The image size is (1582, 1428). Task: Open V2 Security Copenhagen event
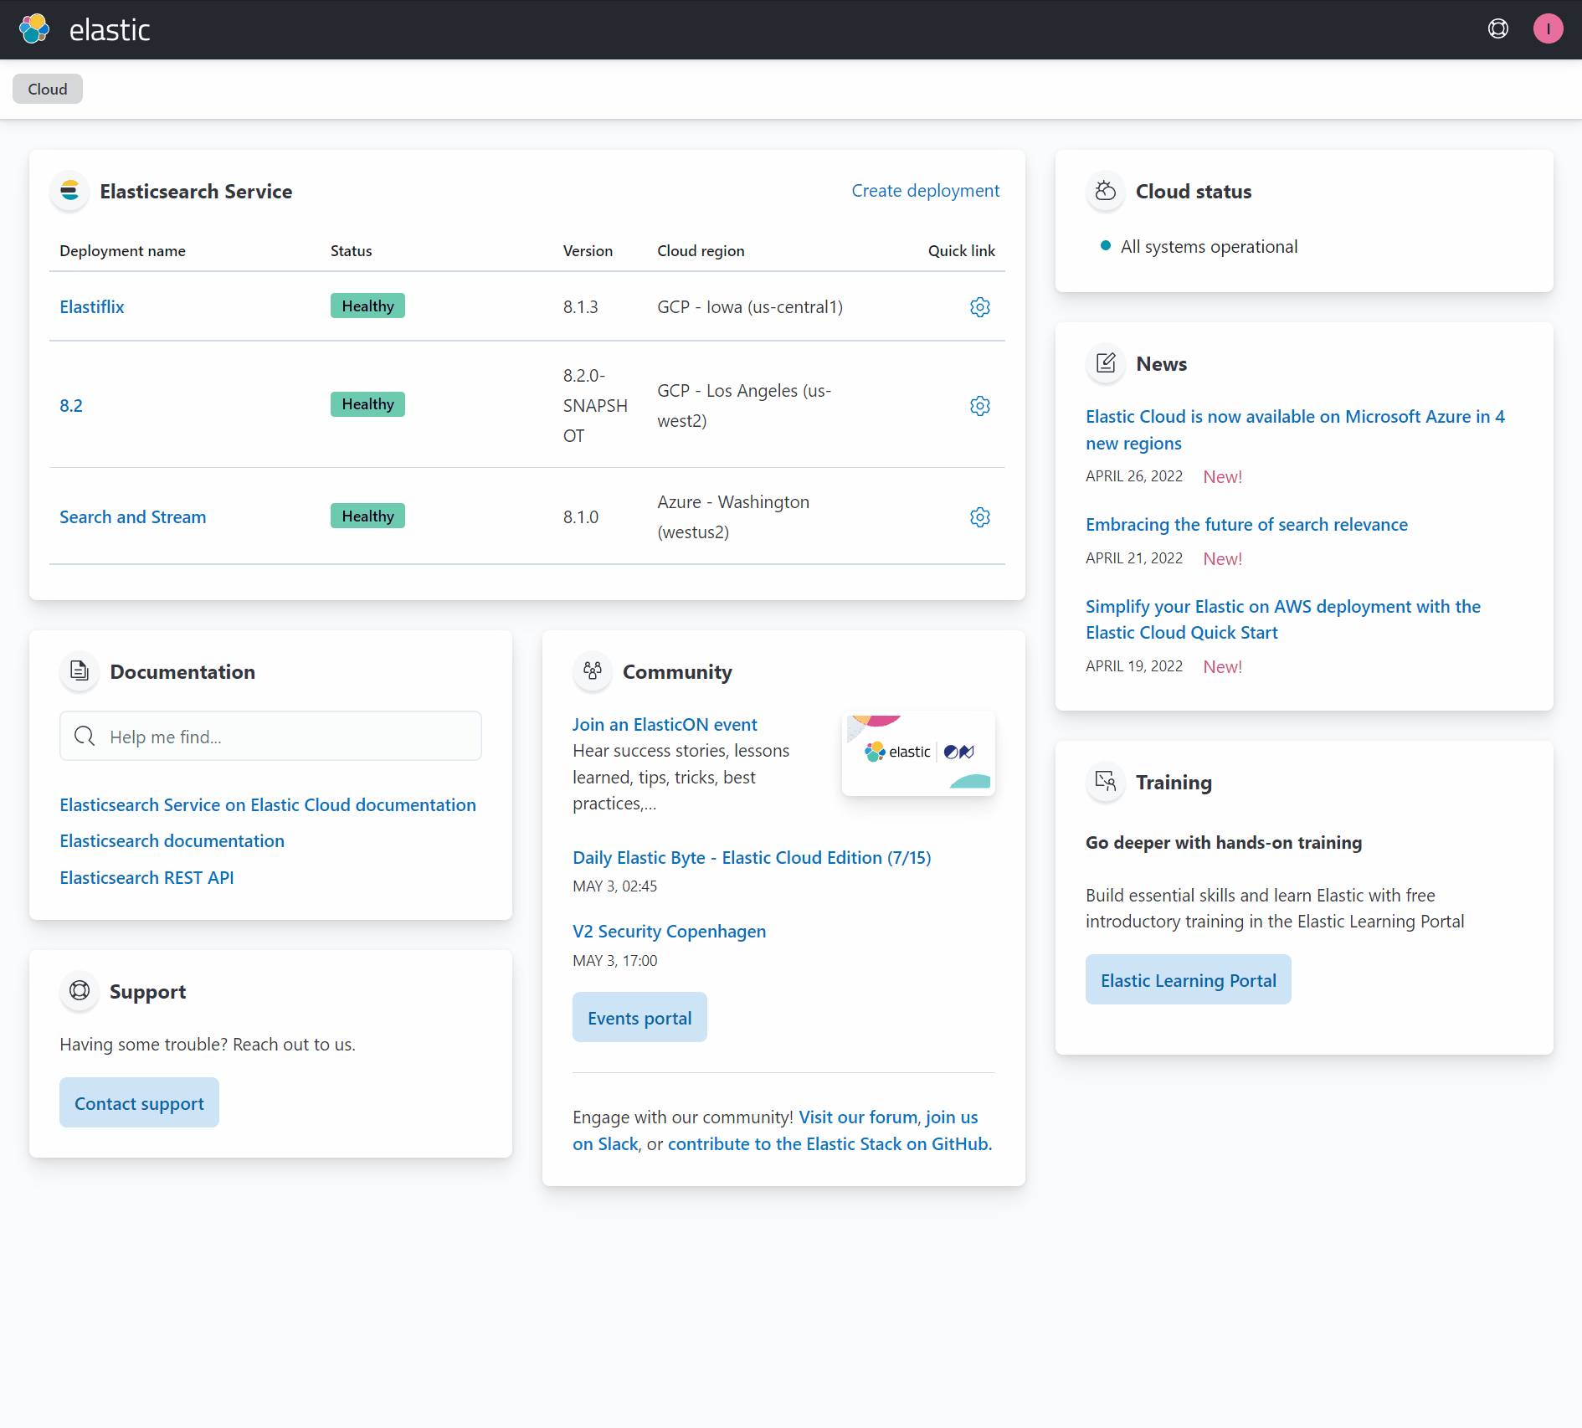(x=669, y=932)
